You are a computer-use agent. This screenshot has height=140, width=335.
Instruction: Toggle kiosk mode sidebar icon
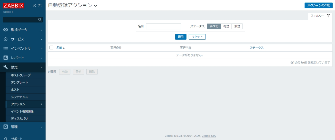[x=40, y=6]
